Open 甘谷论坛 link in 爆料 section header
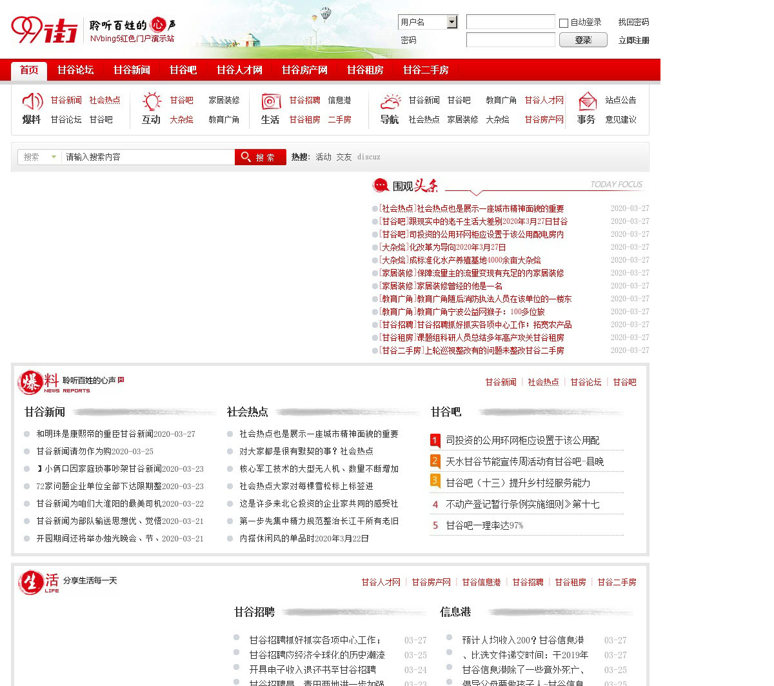Screen dimensions: 774x686 point(586,382)
